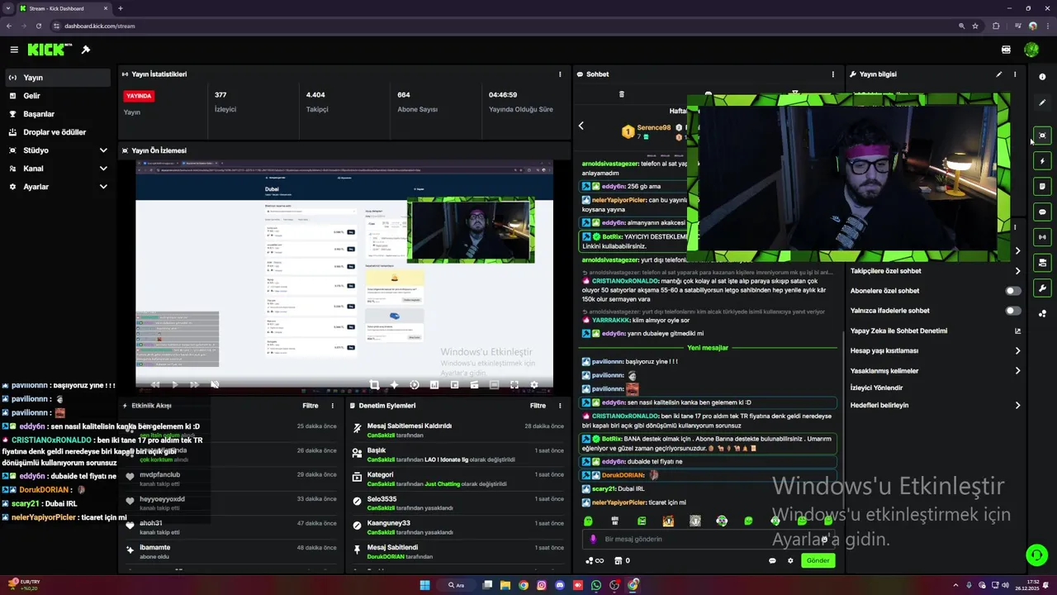The image size is (1057, 595).
Task: Play the stream preview video
Action: [174, 384]
